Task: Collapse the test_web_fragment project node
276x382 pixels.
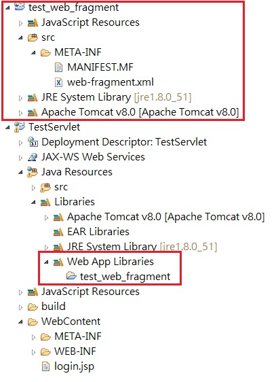Action: click(x=7, y=7)
